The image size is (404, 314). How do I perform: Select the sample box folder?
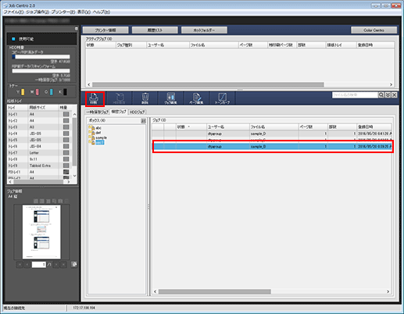click(98, 137)
